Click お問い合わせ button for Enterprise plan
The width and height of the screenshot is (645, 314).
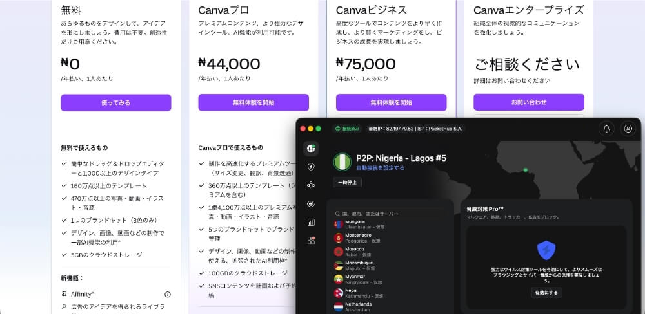pyautogui.click(x=529, y=102)
